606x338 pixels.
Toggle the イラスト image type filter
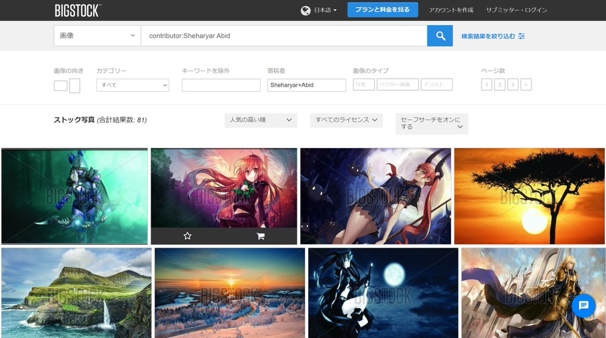coord(436,84)
